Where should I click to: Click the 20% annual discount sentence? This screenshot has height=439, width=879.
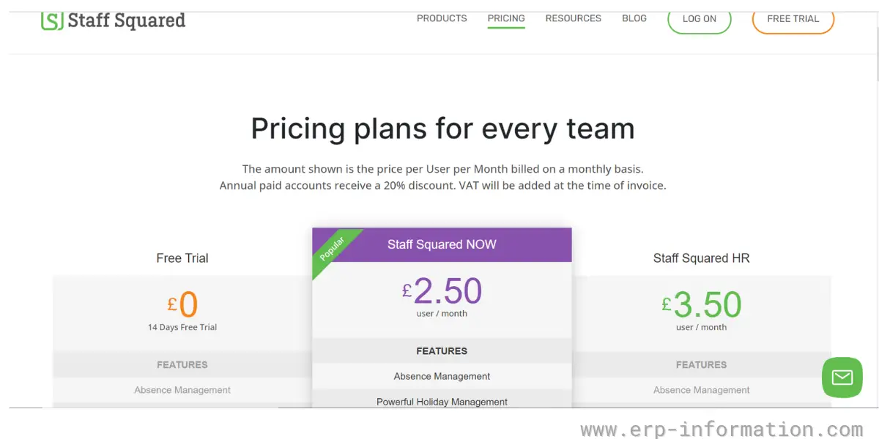(338, 186)
